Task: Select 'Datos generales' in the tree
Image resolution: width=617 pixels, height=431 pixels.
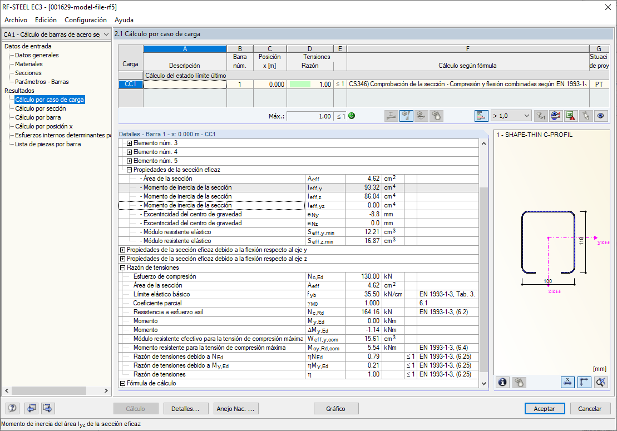Action: (x=37, y=55)
